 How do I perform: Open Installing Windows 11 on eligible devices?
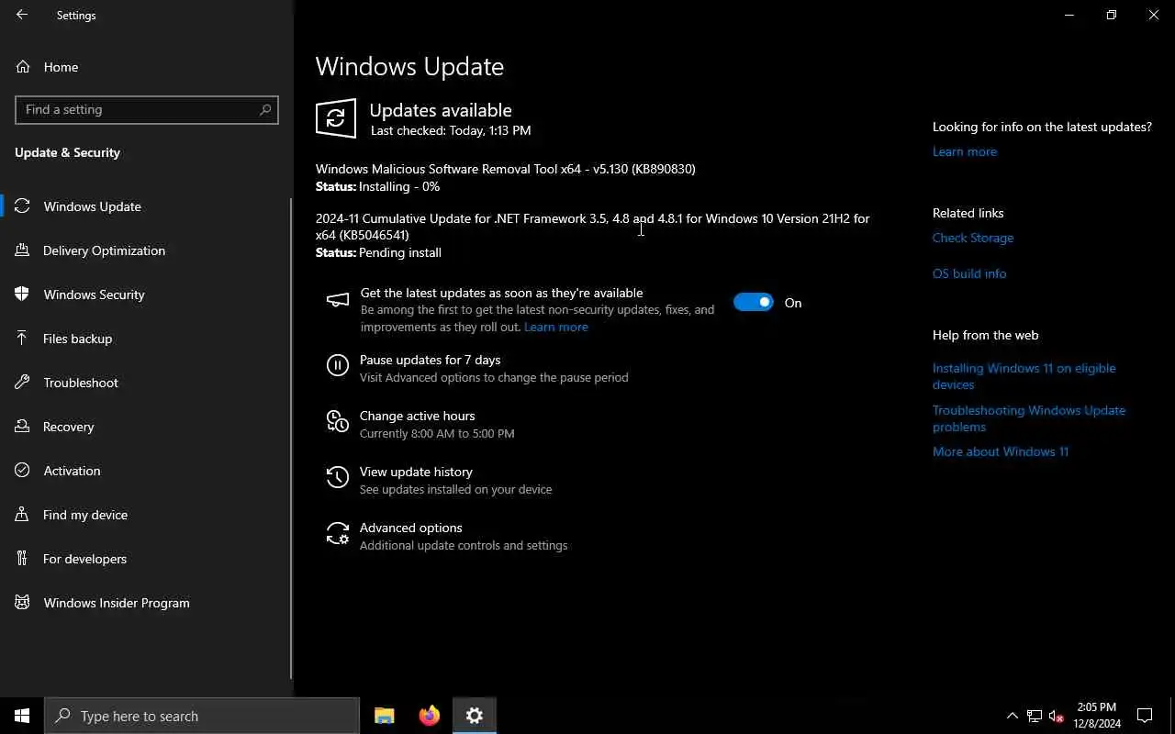(1024, 376)
